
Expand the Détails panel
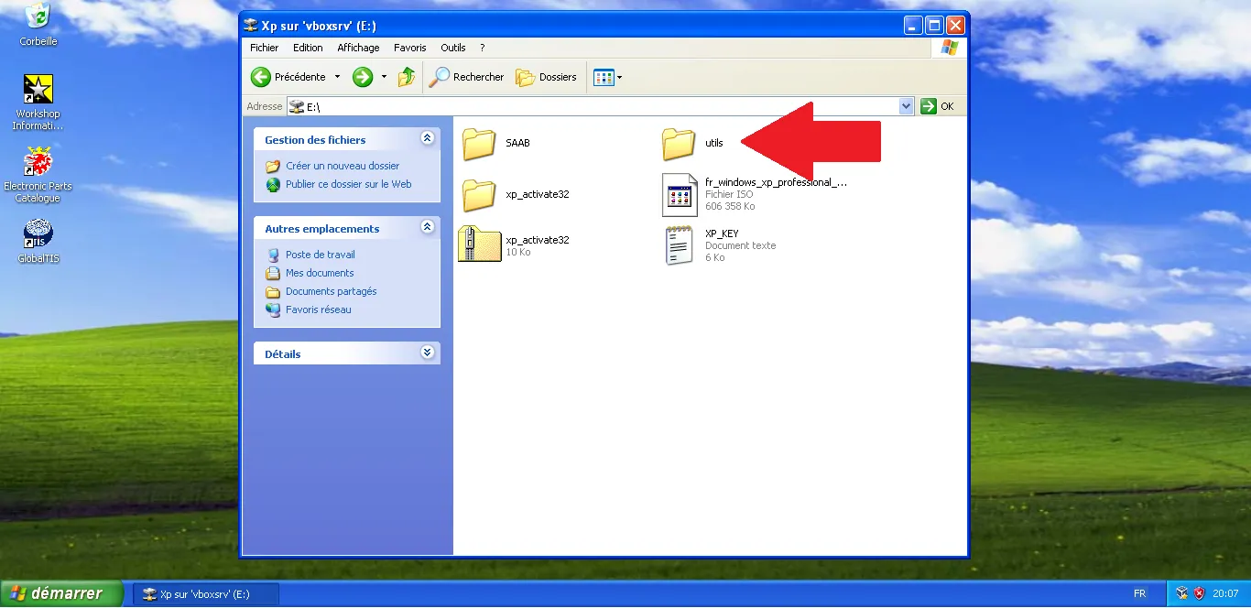(426, 352)
